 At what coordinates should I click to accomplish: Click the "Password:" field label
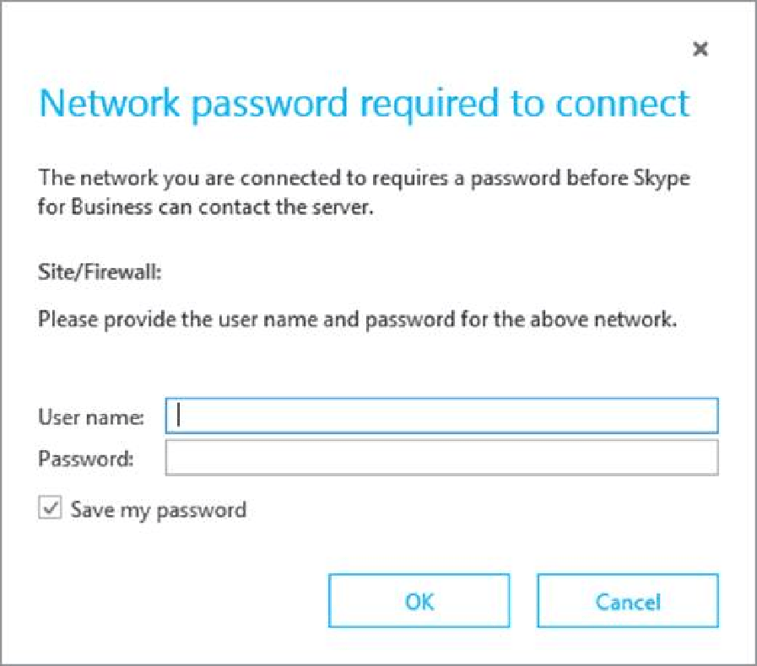coord(85,459)
